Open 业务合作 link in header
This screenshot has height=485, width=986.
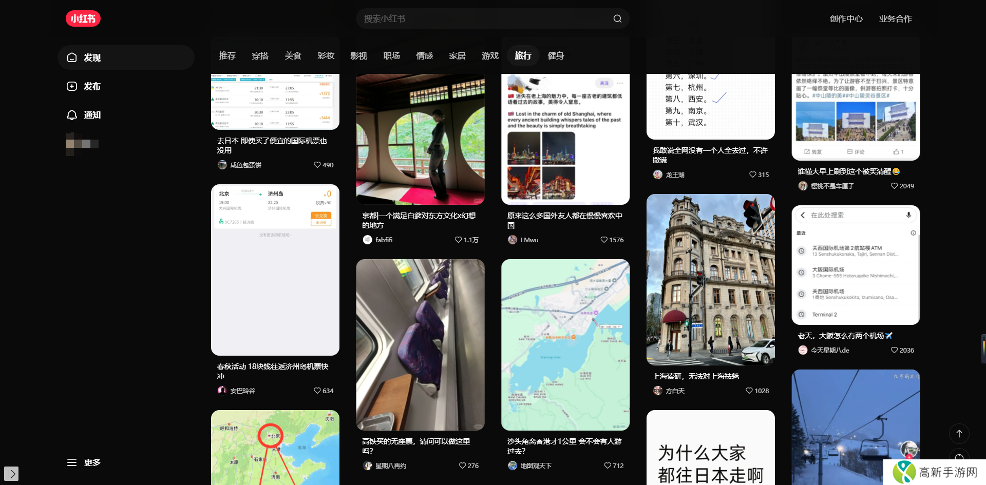[895, 18]
